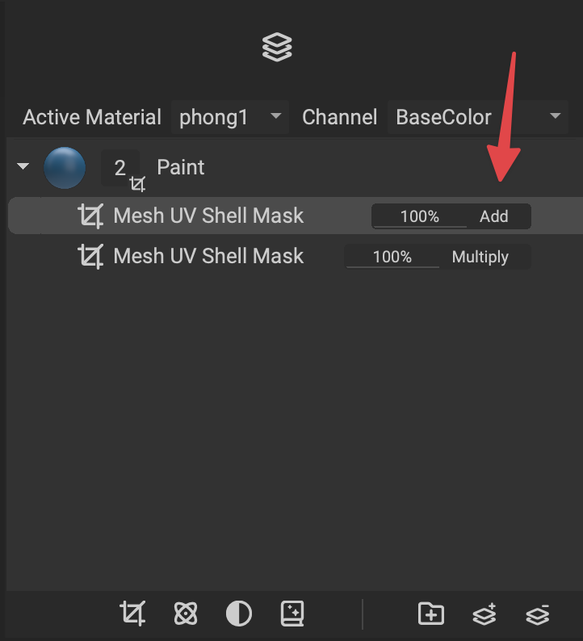The image size is (583, 641).
Task: Select the Mesh UV Shell Mask set to Multiply
Action: coord(208,257)
